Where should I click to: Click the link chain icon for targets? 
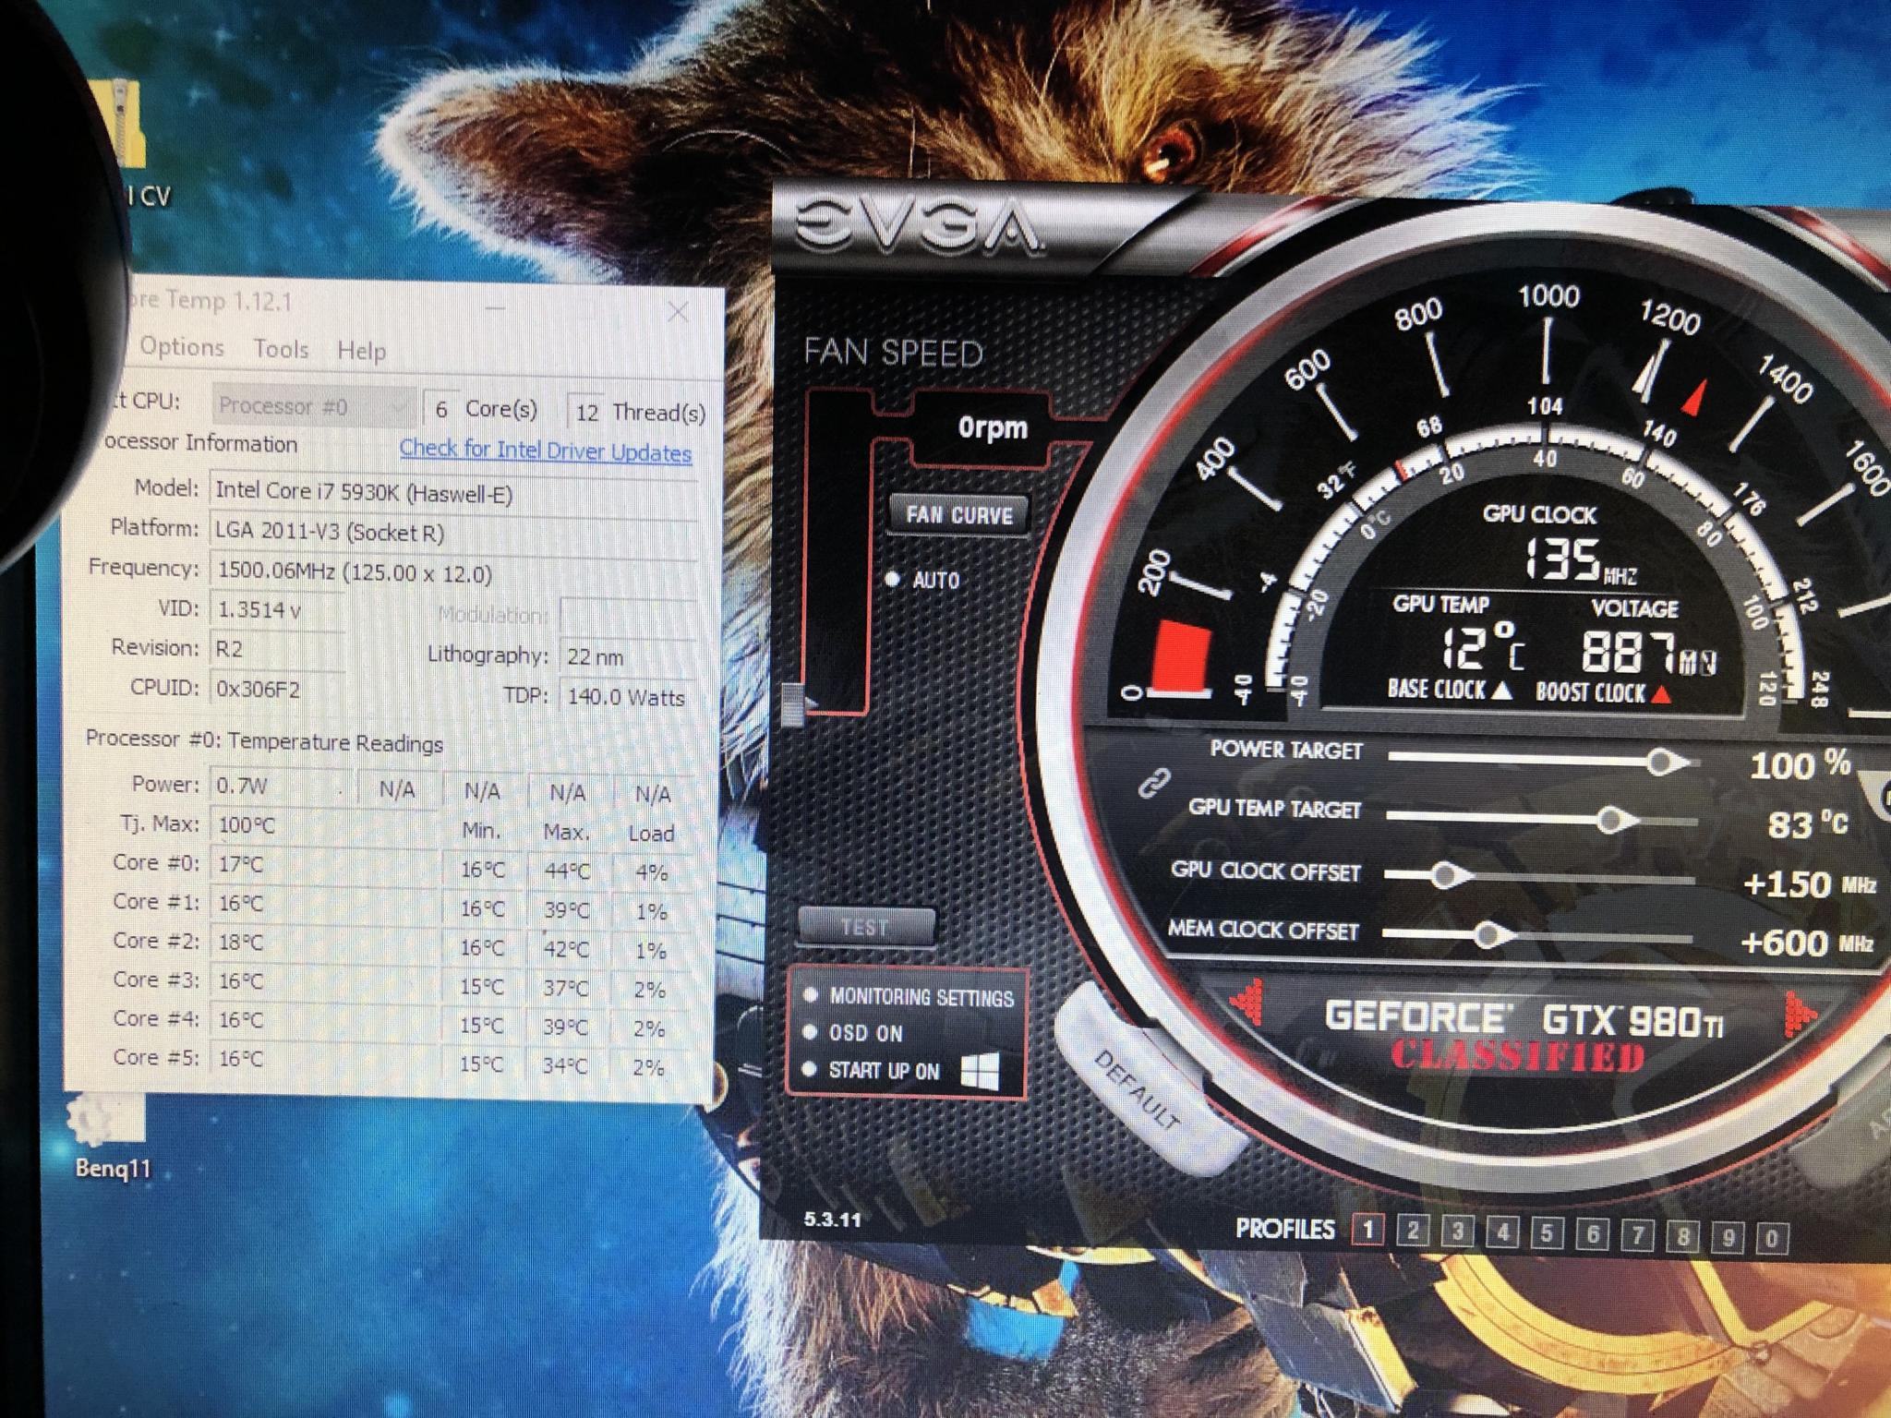1154,783
